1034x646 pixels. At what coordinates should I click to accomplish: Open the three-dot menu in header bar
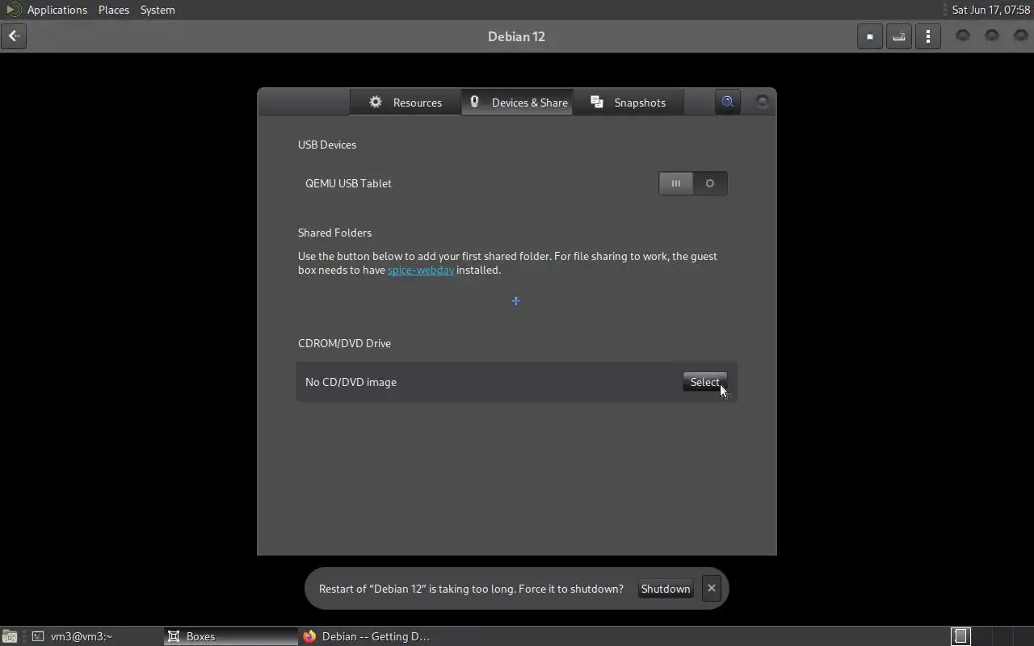coord(927,36)
